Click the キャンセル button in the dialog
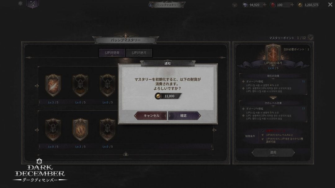The height and width of the screenshot is (188, 335). coord(151,116)
